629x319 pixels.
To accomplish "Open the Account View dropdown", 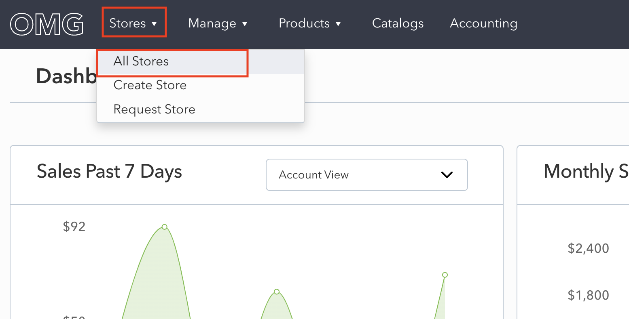I will [x=366, y=175].
